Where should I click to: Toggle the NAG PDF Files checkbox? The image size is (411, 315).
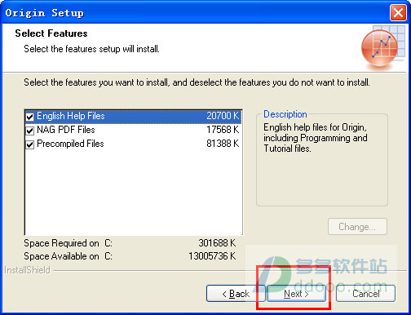click(x=29, y=131)
